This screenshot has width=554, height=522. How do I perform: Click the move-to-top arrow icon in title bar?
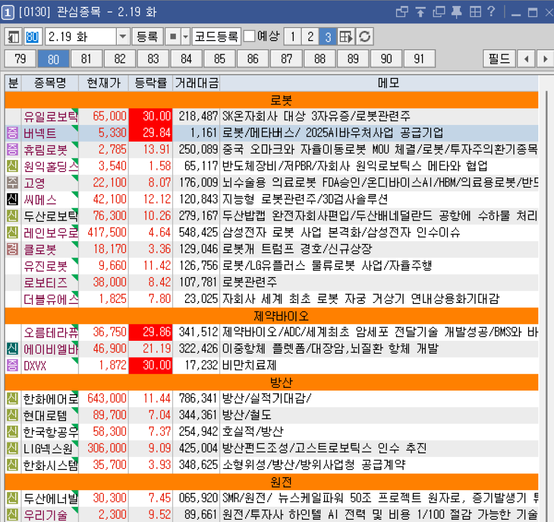tap(420, 12)
